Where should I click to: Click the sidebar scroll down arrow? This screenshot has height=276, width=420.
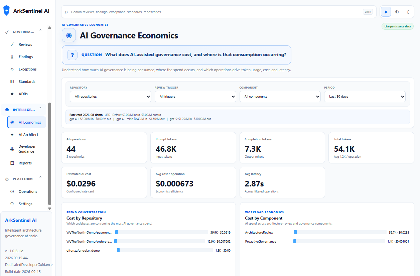click(x=50, y=209)
